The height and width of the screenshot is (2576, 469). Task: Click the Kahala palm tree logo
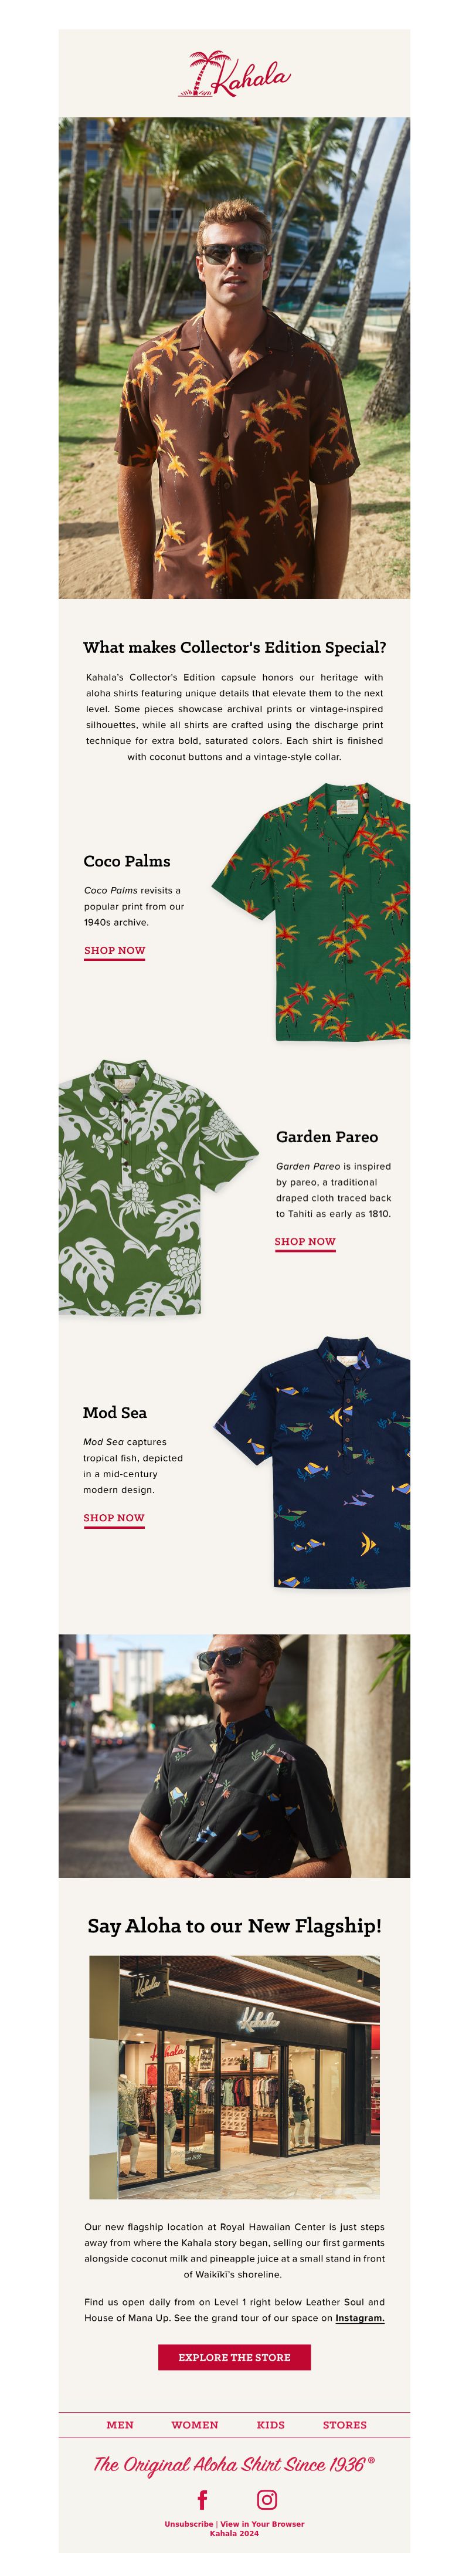pos(234,74)
